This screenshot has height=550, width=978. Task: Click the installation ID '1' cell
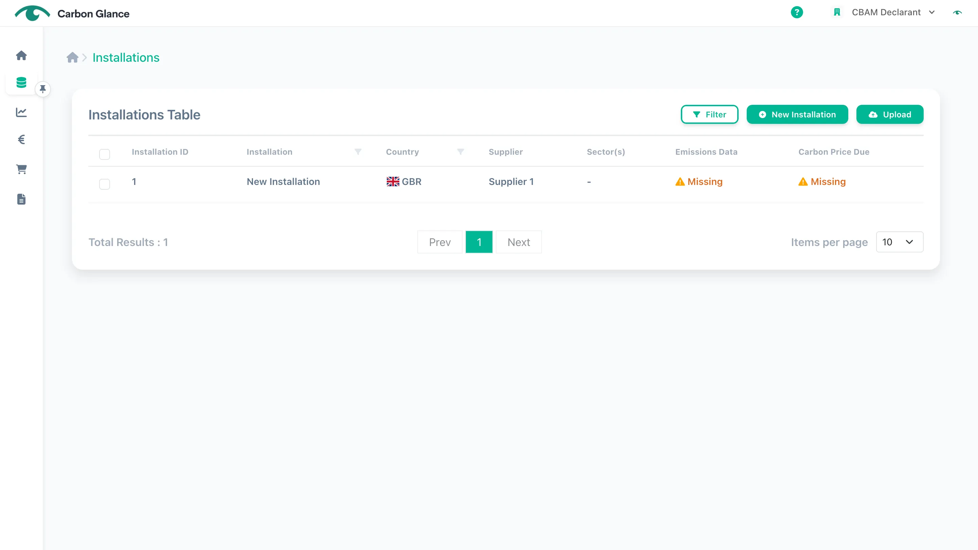pyautogui.click(x=134, y=182)
